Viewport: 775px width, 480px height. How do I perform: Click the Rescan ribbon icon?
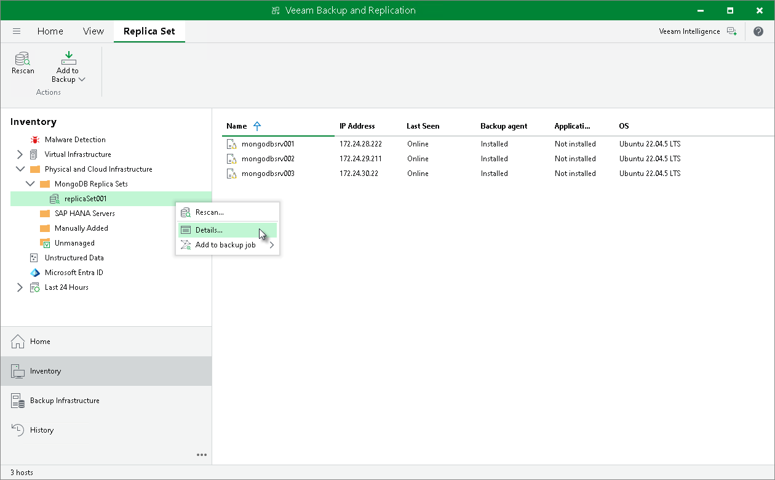[23, 58]
